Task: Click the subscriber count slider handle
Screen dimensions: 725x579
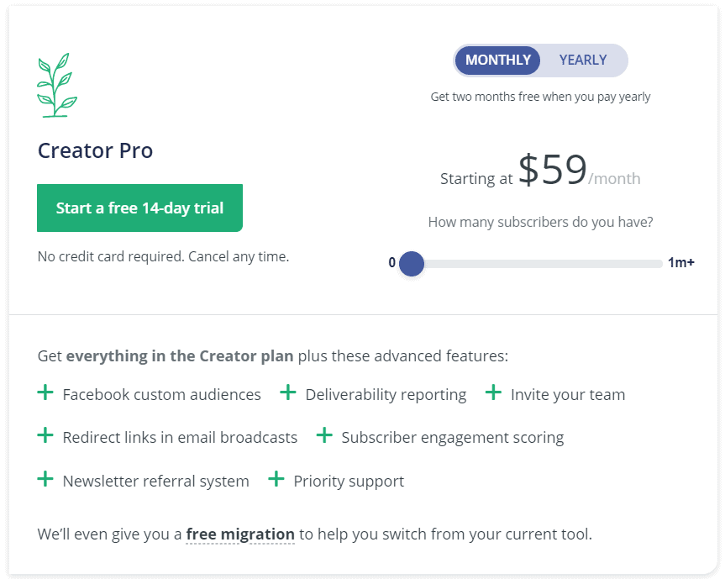Action: 412,264
